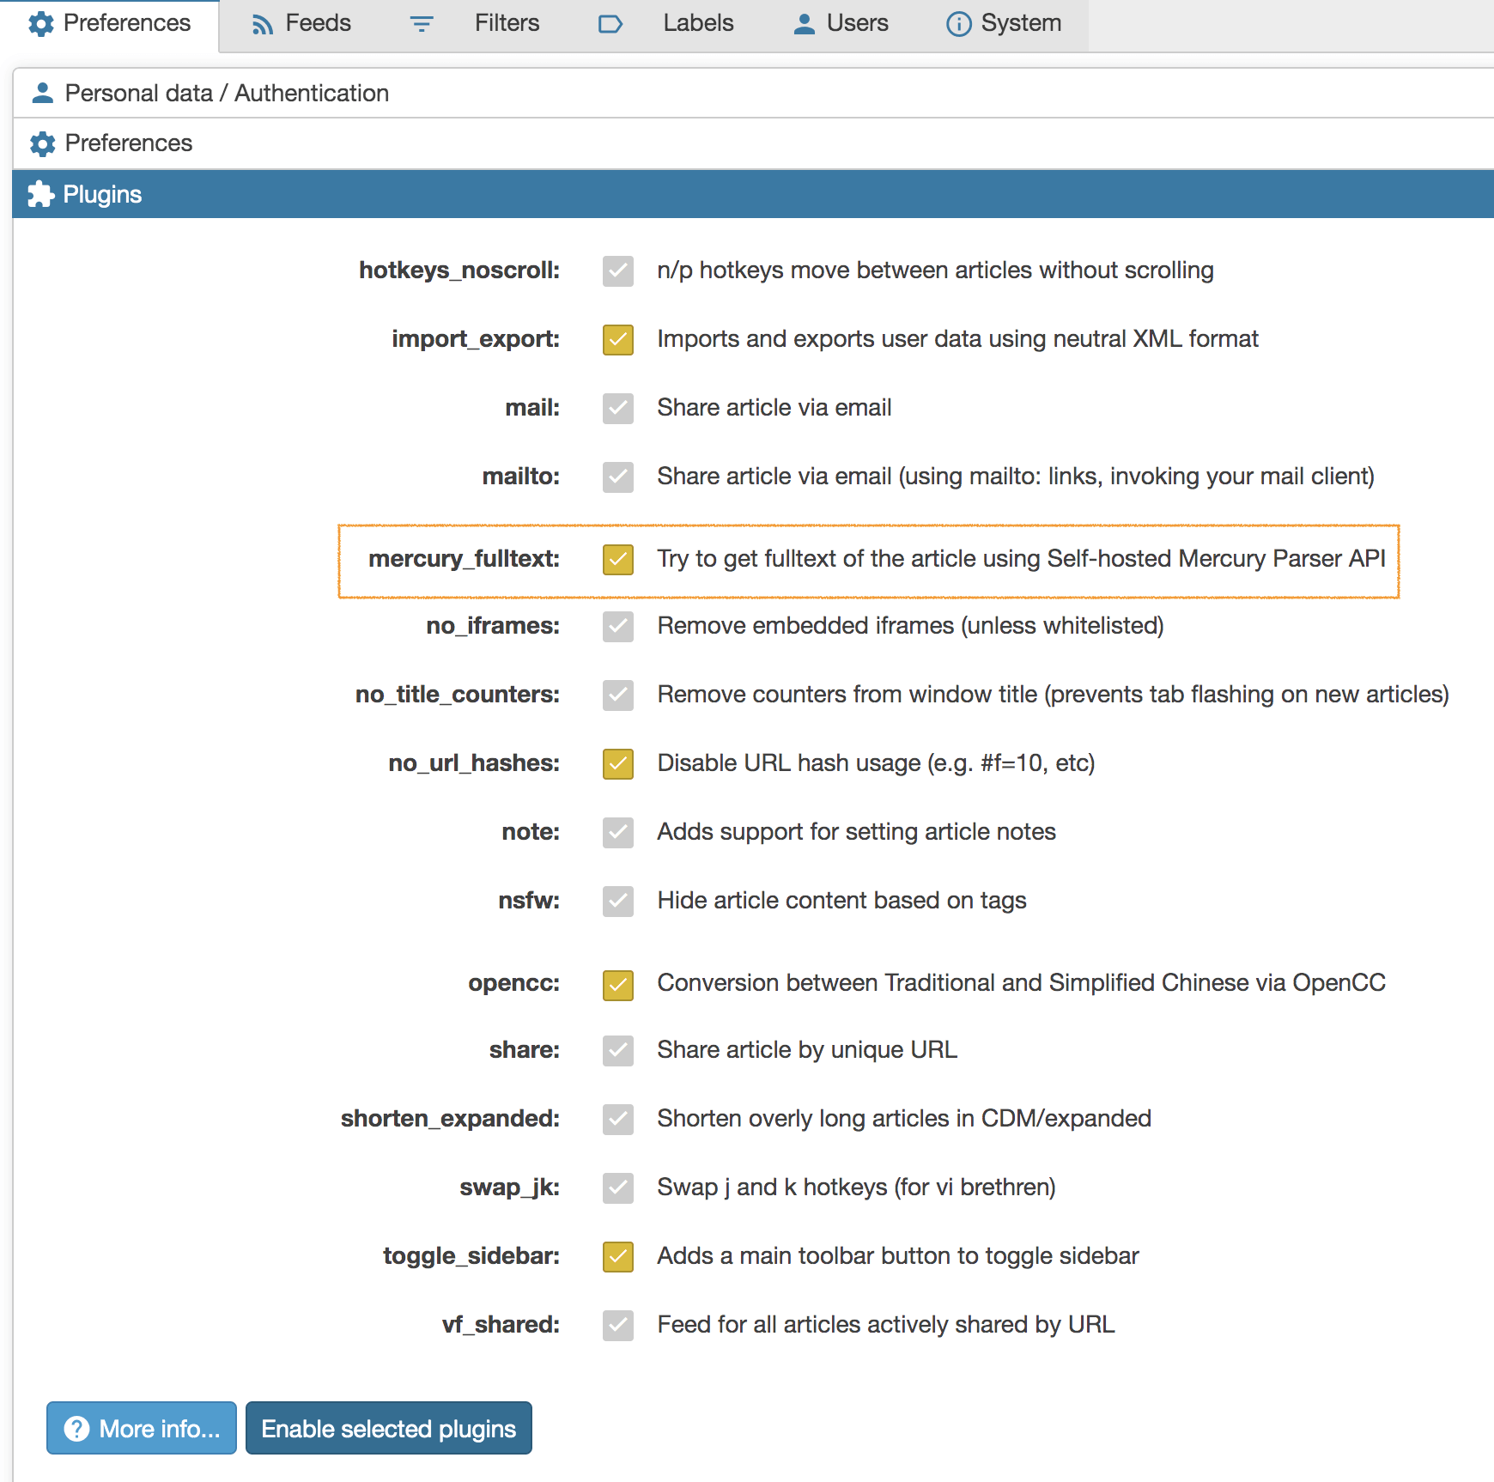Click the person icon beside Users

click(x=805, y=24)
